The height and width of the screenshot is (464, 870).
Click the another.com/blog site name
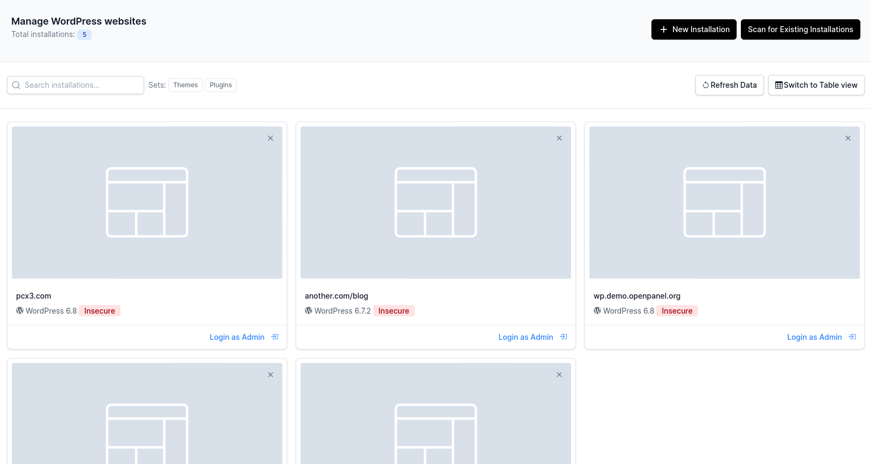(336, 296)
